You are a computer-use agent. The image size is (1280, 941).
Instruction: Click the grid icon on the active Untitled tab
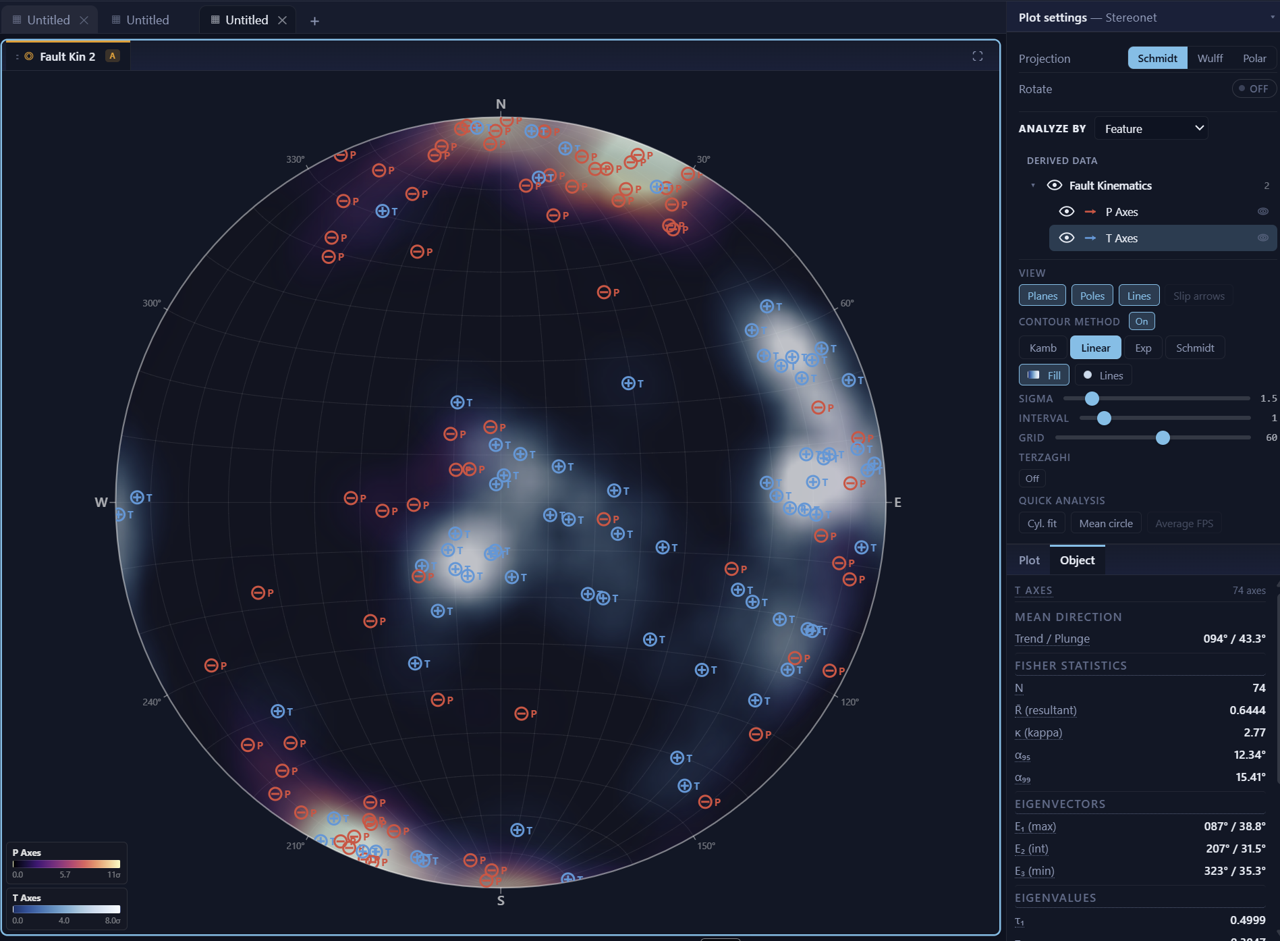(215, 20)
